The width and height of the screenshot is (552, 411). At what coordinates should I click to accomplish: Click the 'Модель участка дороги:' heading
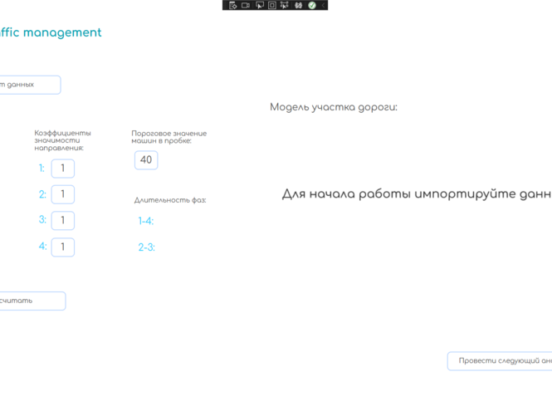[334, 107]
